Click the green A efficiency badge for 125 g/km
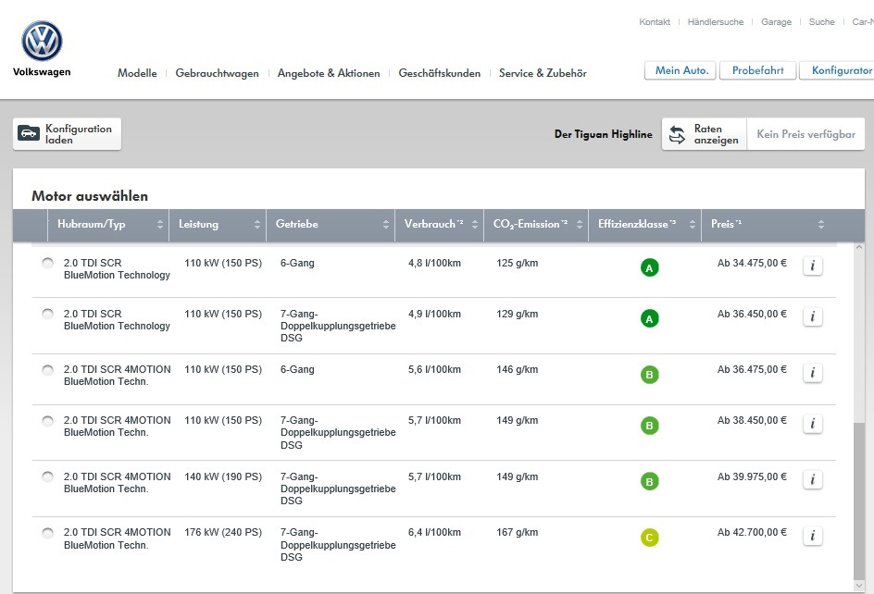The width and height of the screenshot is (874, 594). coord(650,268)
